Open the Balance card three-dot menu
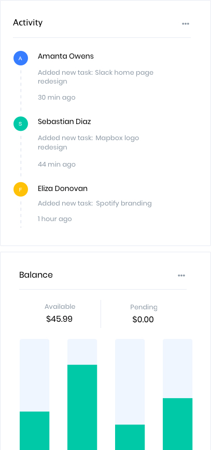This screenshot has width=211, height=450. pyautogui.click(x=181, y=276)
